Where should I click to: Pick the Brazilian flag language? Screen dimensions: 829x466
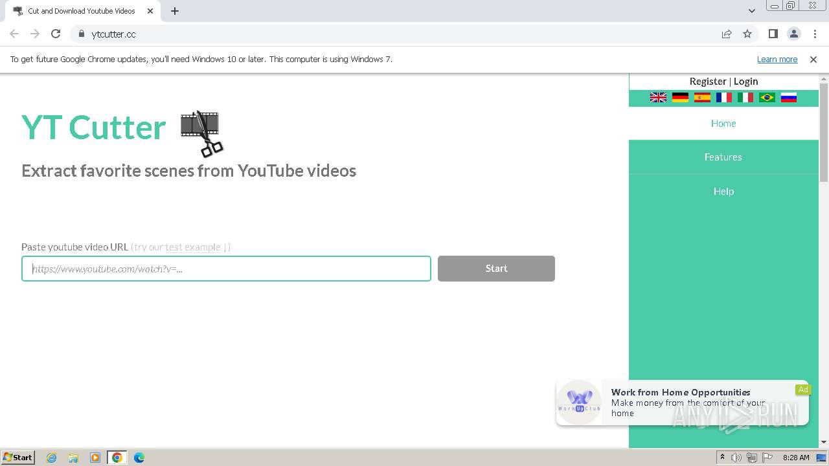[767, 98]
